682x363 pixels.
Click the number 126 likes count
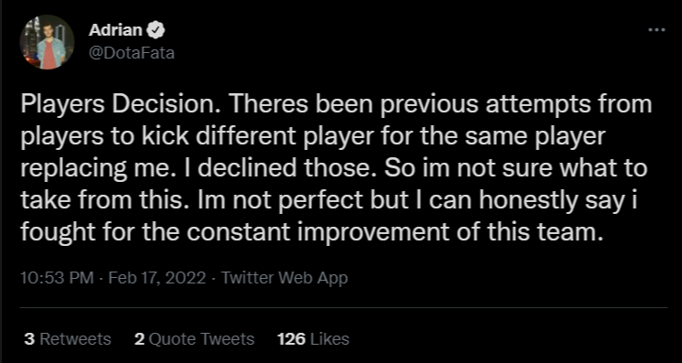pyautogui.click(x=291, y=339)
